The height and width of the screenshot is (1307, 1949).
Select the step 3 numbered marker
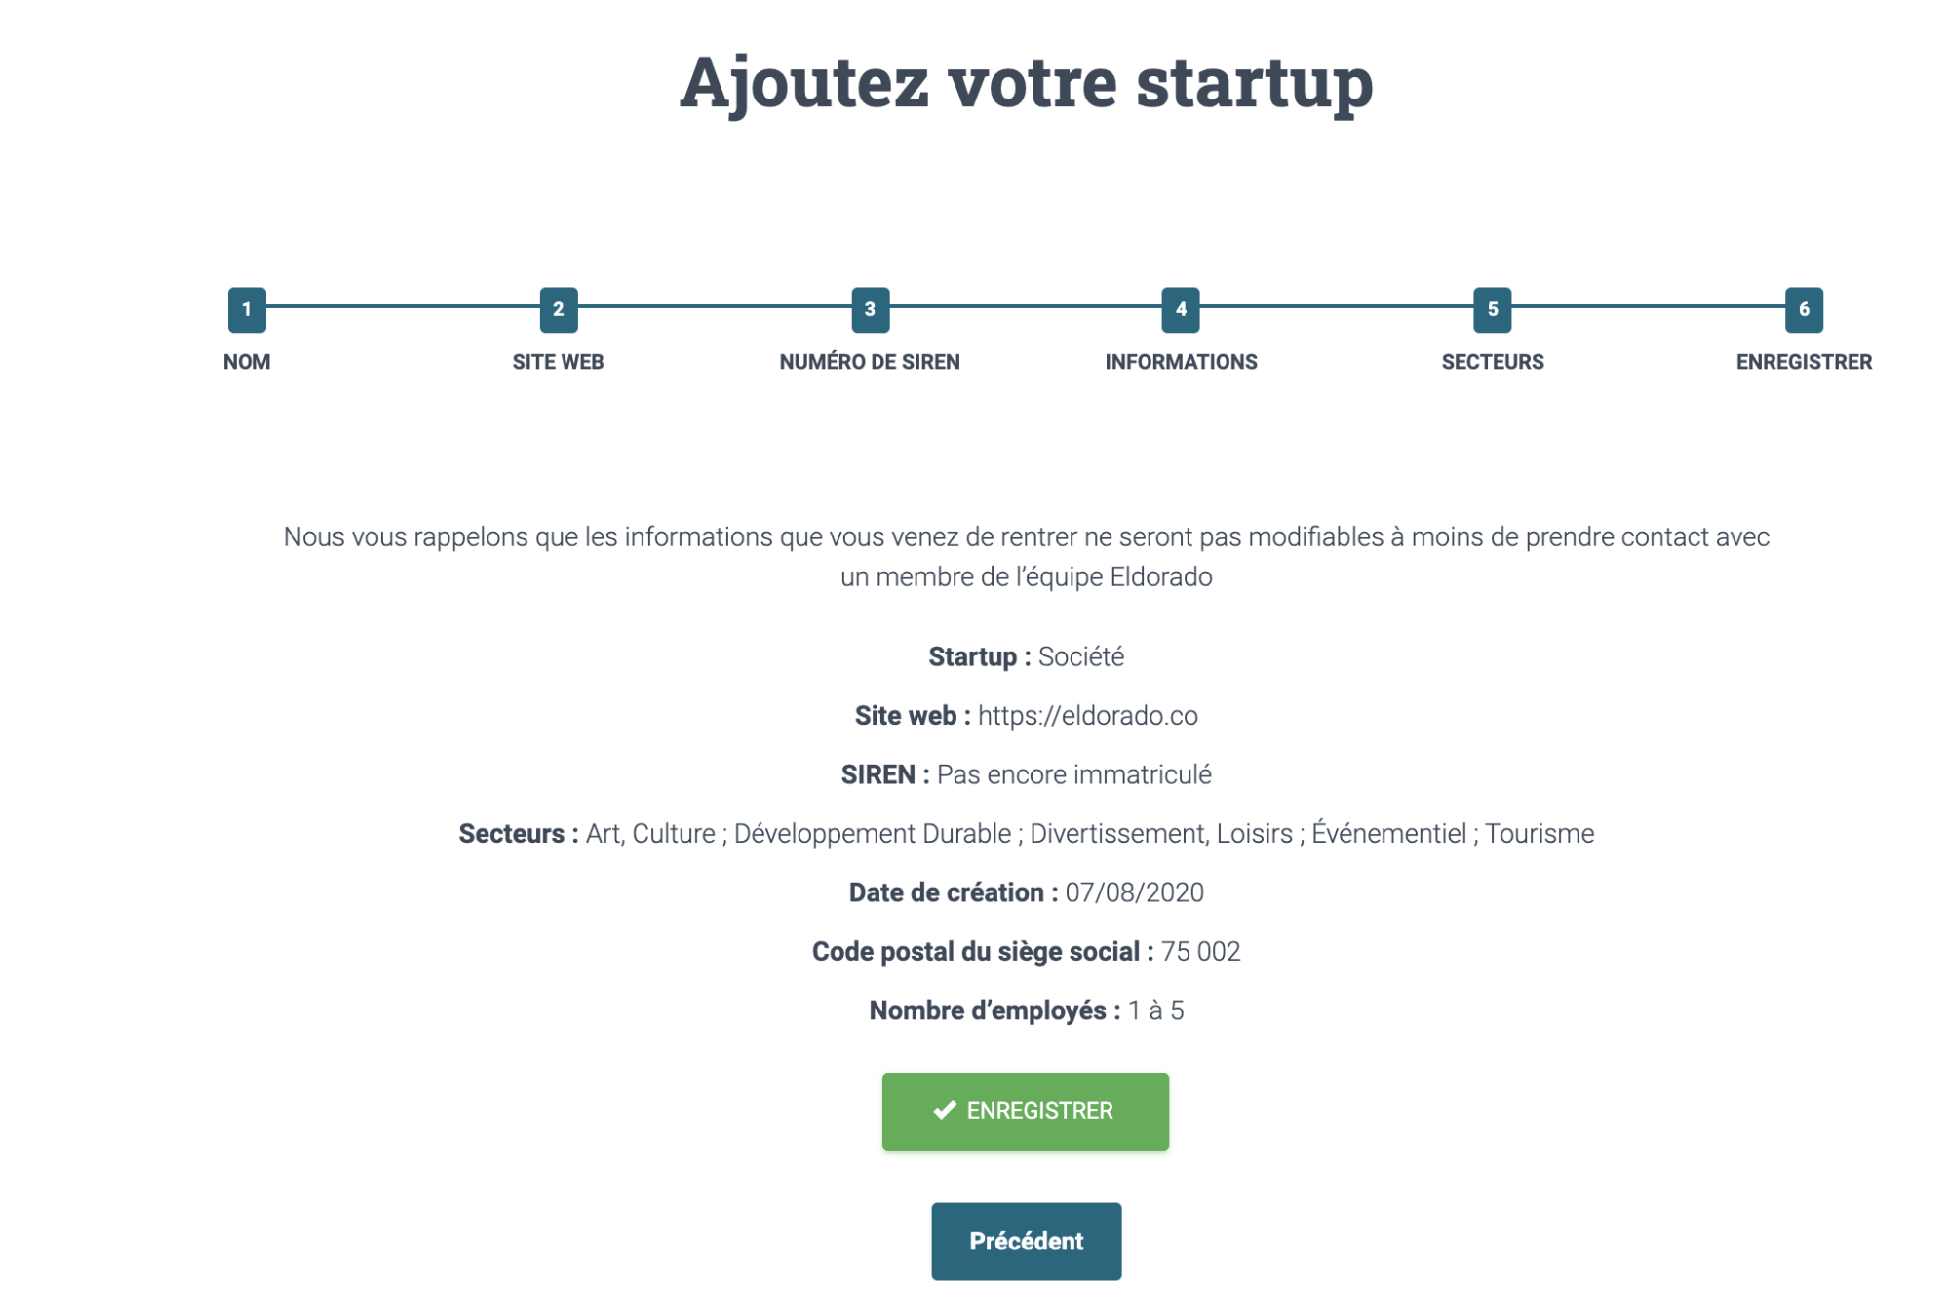coord(870,309)
